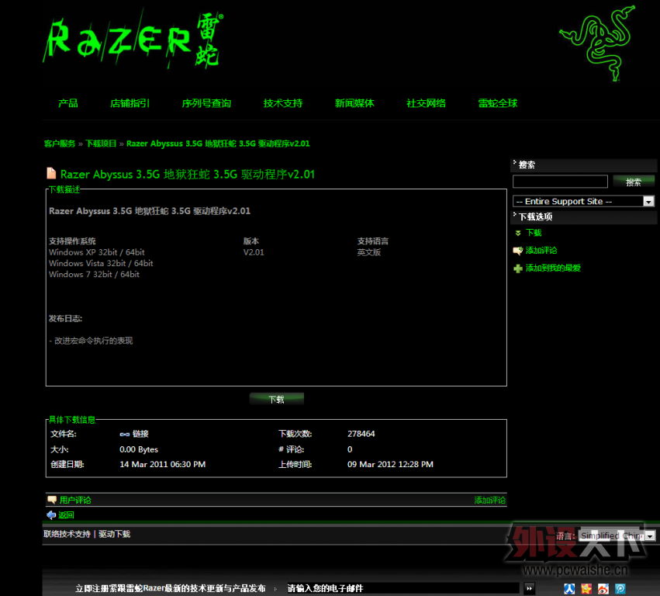The image size is (660, 596).
Task: Open the 技术支持 menu
Action: pos(283,103)
